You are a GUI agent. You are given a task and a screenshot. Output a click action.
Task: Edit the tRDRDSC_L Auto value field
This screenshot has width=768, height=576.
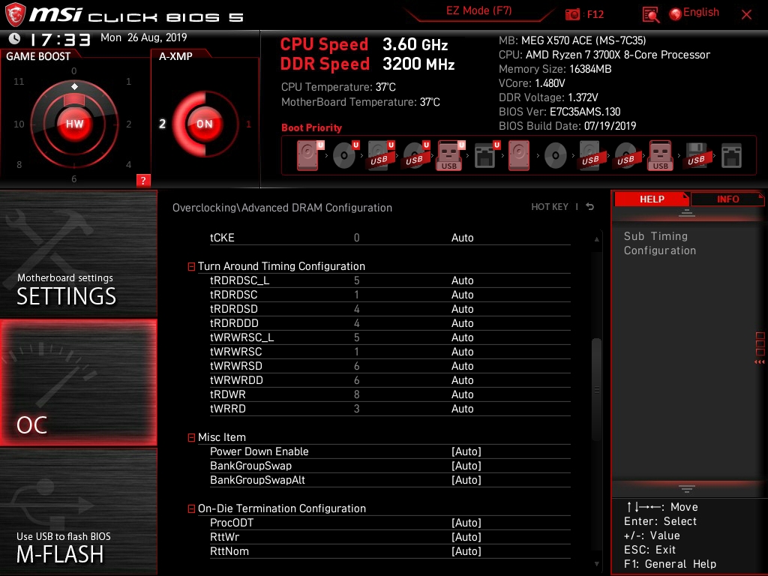pyautogui.click(x=462, y=280)
